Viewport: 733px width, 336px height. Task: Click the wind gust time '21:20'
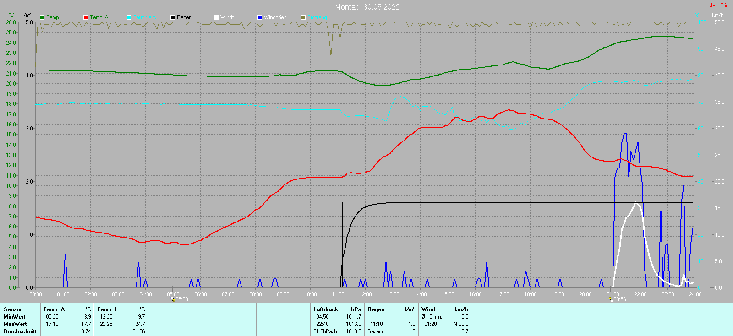point(431,324)
